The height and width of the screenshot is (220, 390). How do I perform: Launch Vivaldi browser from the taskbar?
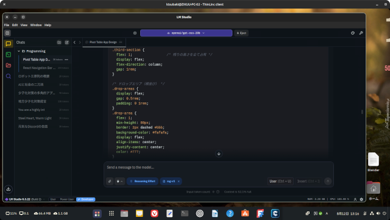pos(154,213)
